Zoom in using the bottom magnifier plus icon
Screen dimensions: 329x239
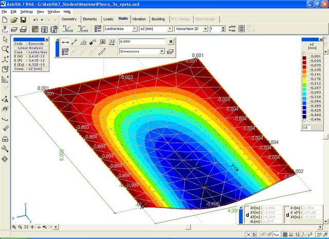[14, 227]
